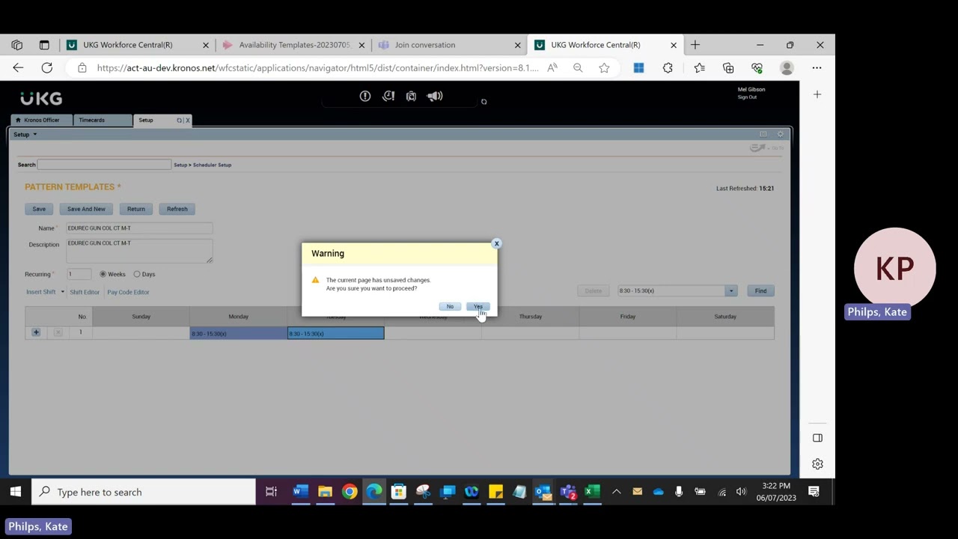Click the Delete button

[x=593, y=290]
